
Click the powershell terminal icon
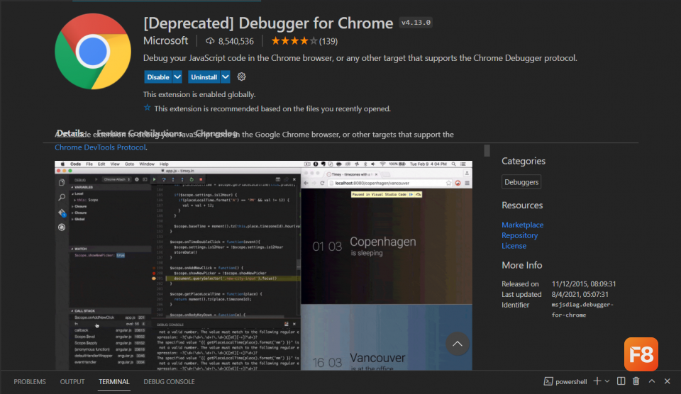(x=548, y=381)
